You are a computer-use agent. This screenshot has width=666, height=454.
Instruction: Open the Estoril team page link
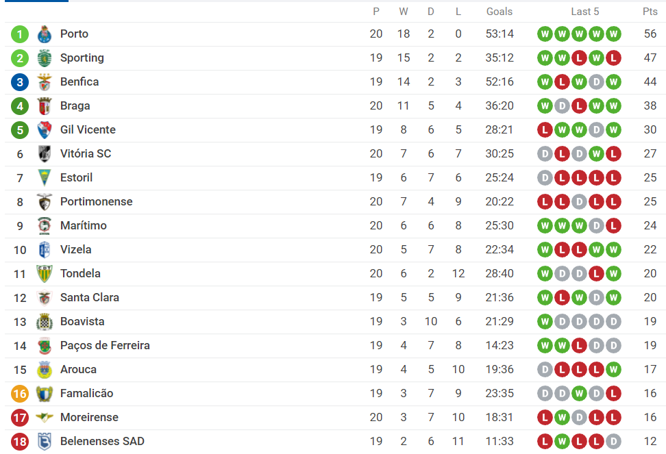pos(76,177)
